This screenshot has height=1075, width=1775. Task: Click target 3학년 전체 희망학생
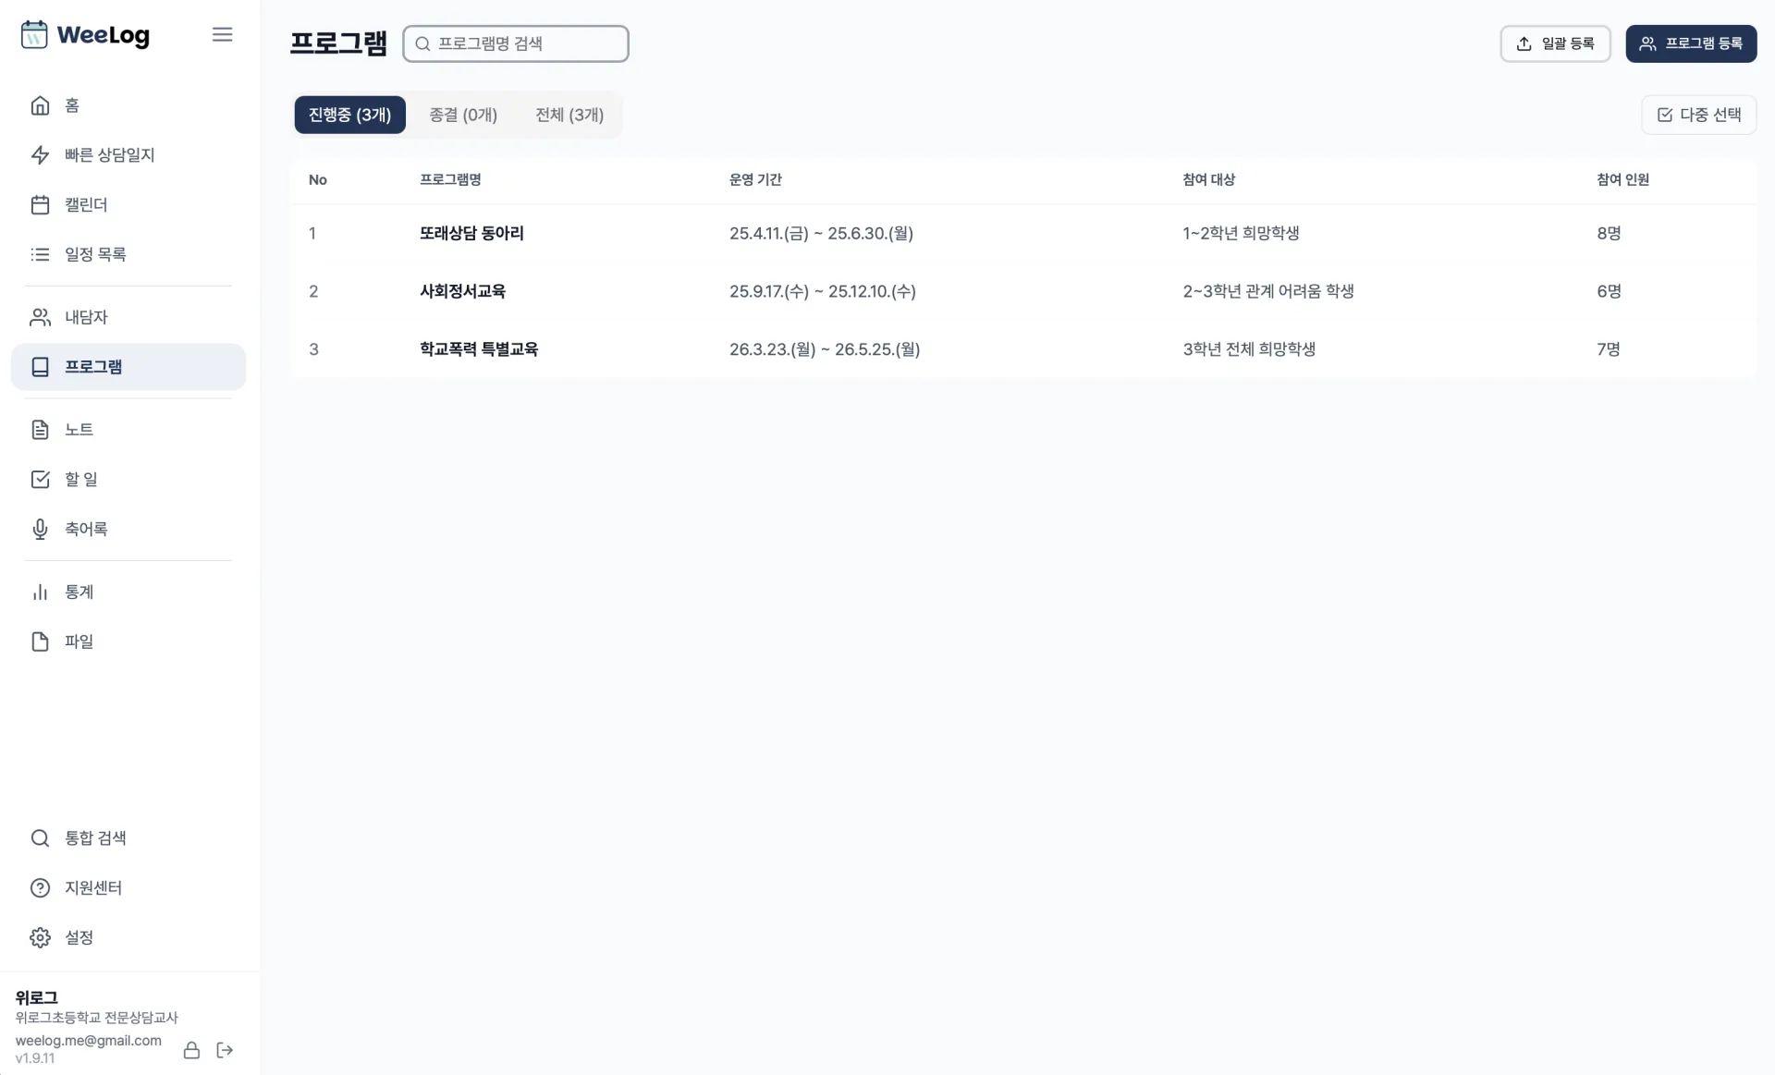tap(1249, 349)
